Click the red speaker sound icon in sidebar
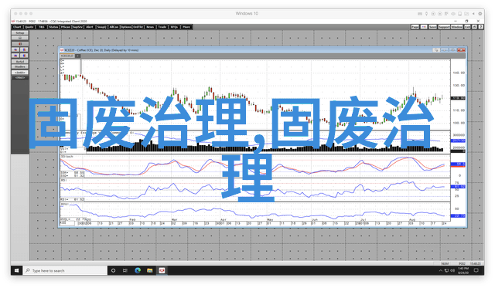The width and height of the screenshot is (495, 288). coord(20,44)
